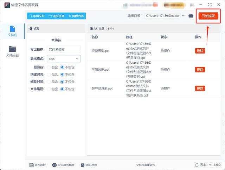This screenshot has height=170, width=225.
Task: Delete the 客户联系表.ppt row
Action: (200, 88)
